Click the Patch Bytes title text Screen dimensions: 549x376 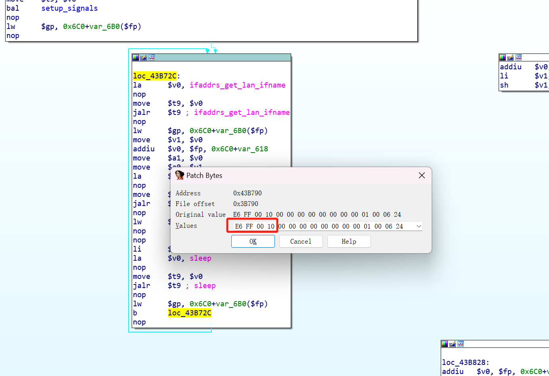[204, 176]
